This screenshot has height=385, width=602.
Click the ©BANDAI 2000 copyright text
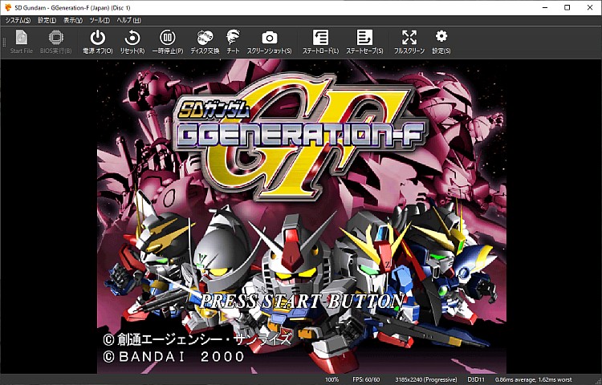174,357
